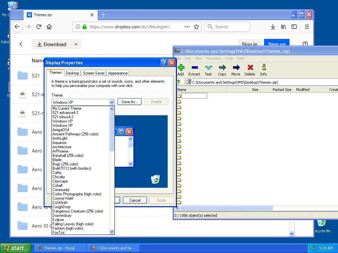Click the Dropbox Download button
Viewport: 338px width, 253px height.
[51, 44]
